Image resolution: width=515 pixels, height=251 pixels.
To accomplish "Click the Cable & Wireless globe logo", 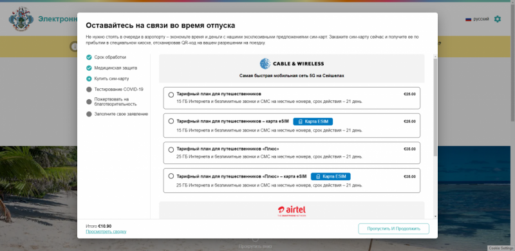I will [265, 64].
